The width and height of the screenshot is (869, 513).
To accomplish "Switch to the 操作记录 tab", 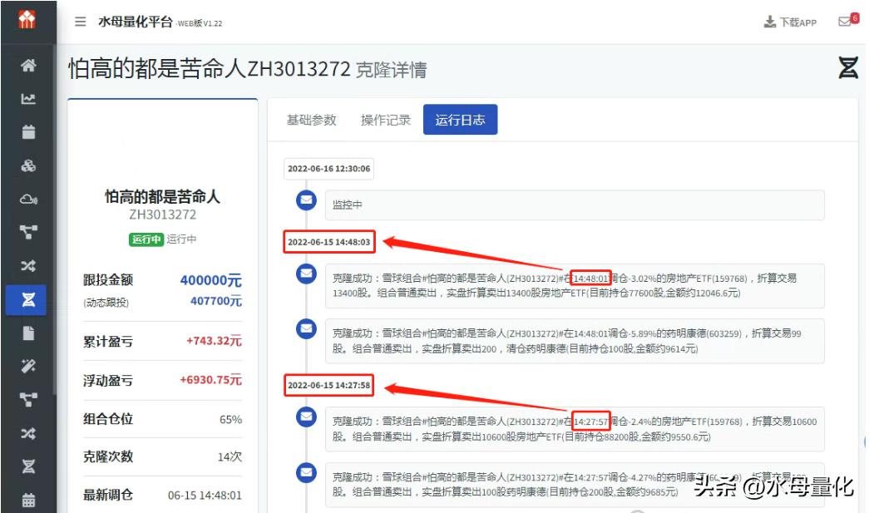I will pyautogui.click(x=386, y=119).
